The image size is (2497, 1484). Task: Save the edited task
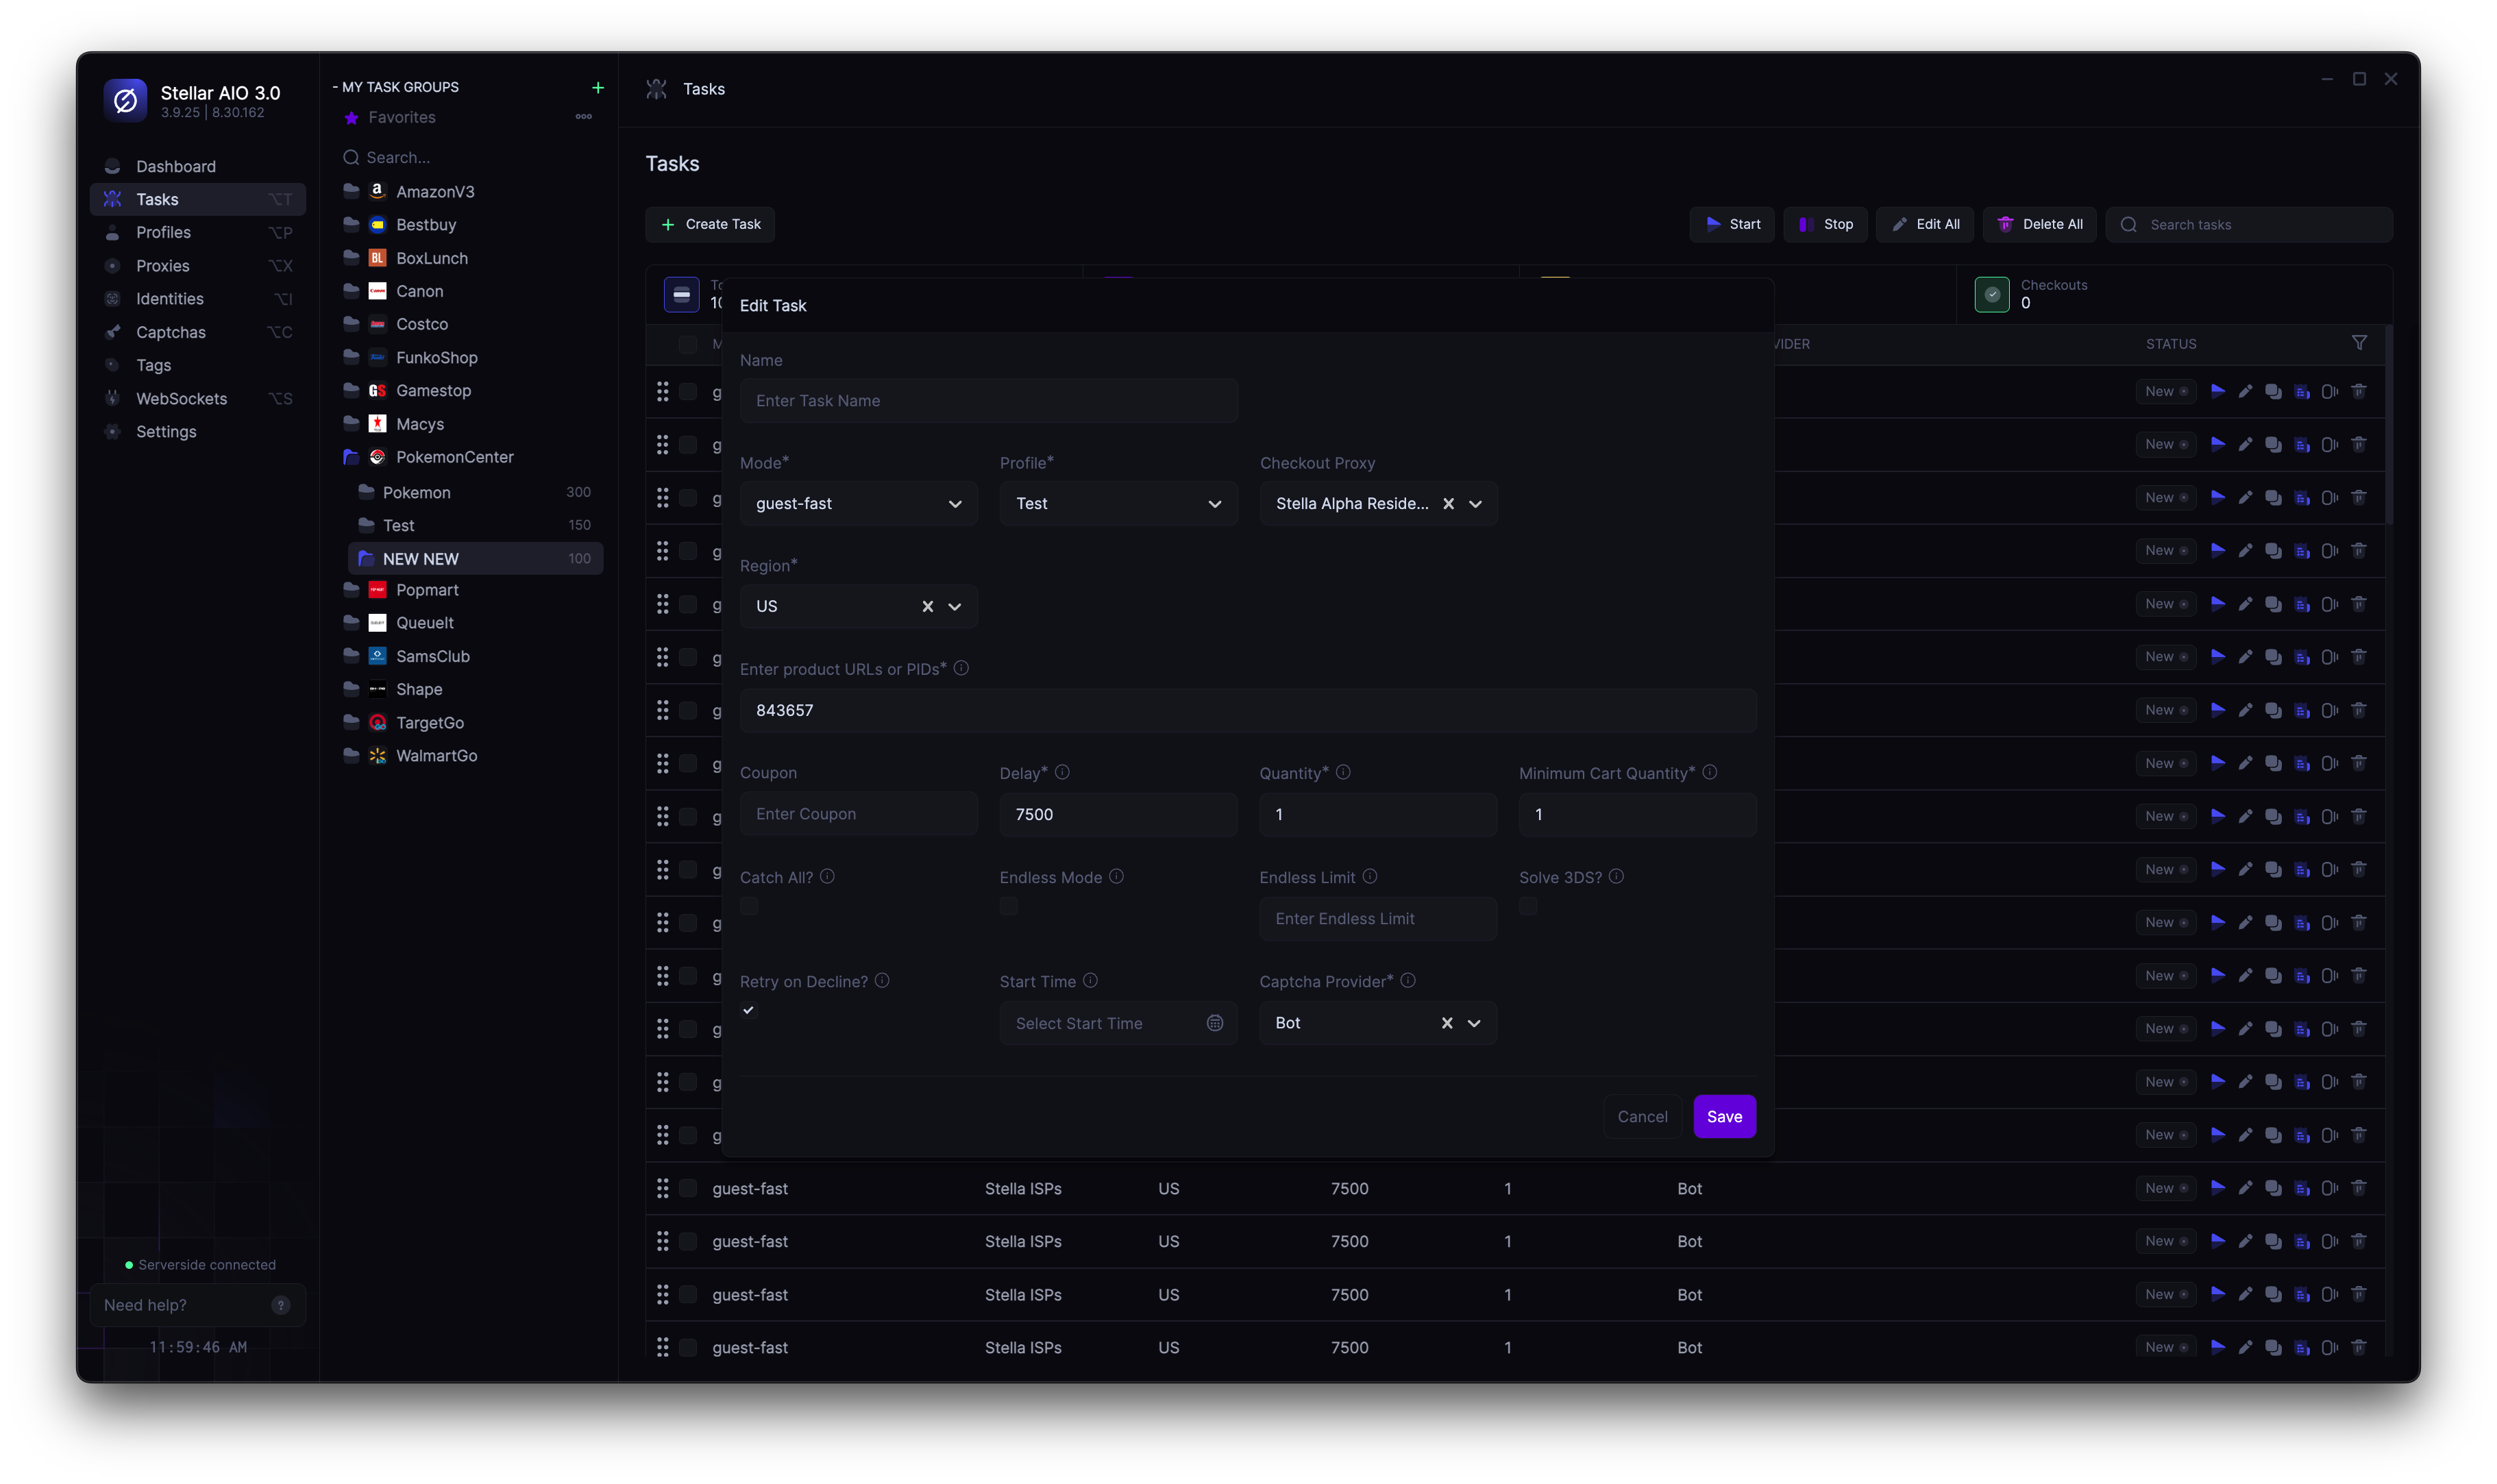pyautogui.click(x=1723, y=1116)
